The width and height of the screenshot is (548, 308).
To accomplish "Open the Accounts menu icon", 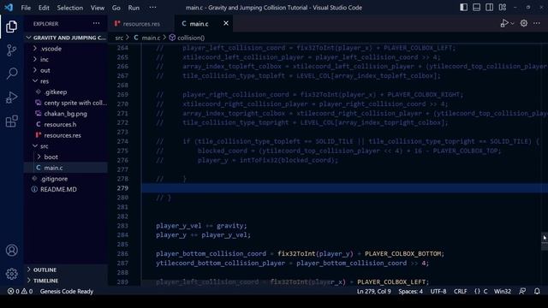I will [11, 250].
